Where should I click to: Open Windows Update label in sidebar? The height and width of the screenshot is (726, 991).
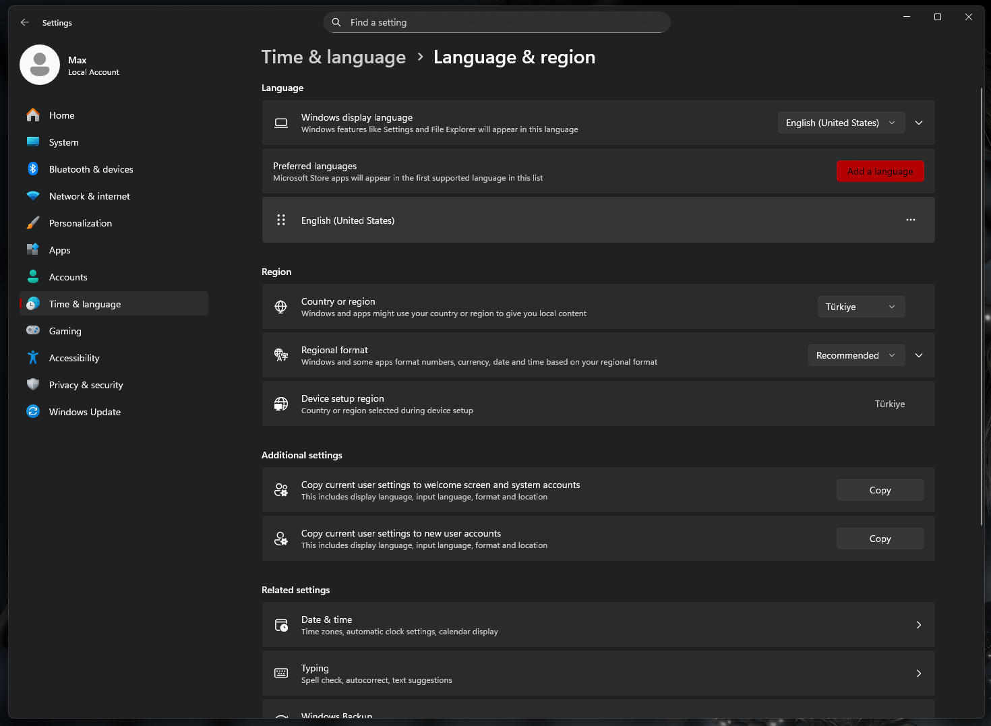click(x=85, y=412)
